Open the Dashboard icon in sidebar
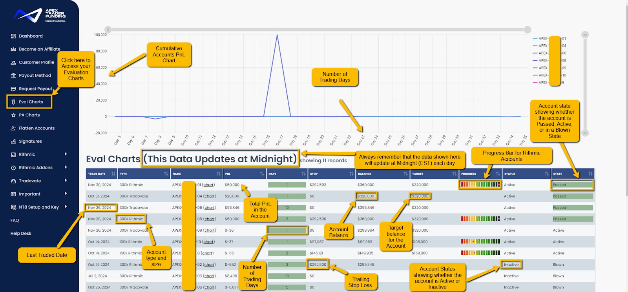628x292 pixels. 13,36
